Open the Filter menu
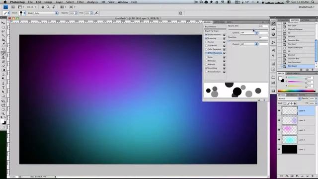The image size is (318, 179). coord(80,2)
